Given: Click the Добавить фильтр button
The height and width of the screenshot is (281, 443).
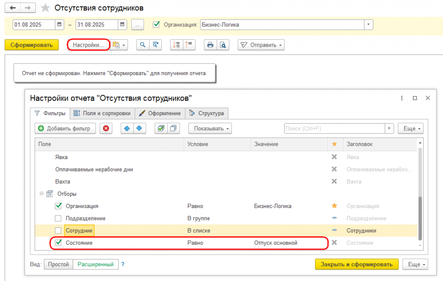Looking at the screenshot, I should 65,128.
